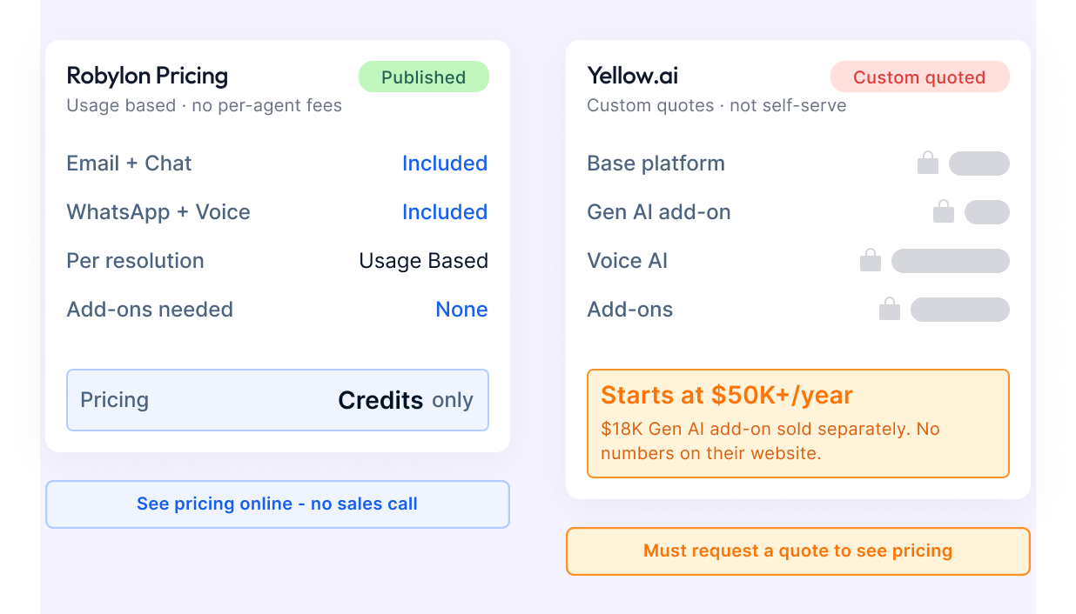Click See pricing online - no sales call

click(278, 504)
